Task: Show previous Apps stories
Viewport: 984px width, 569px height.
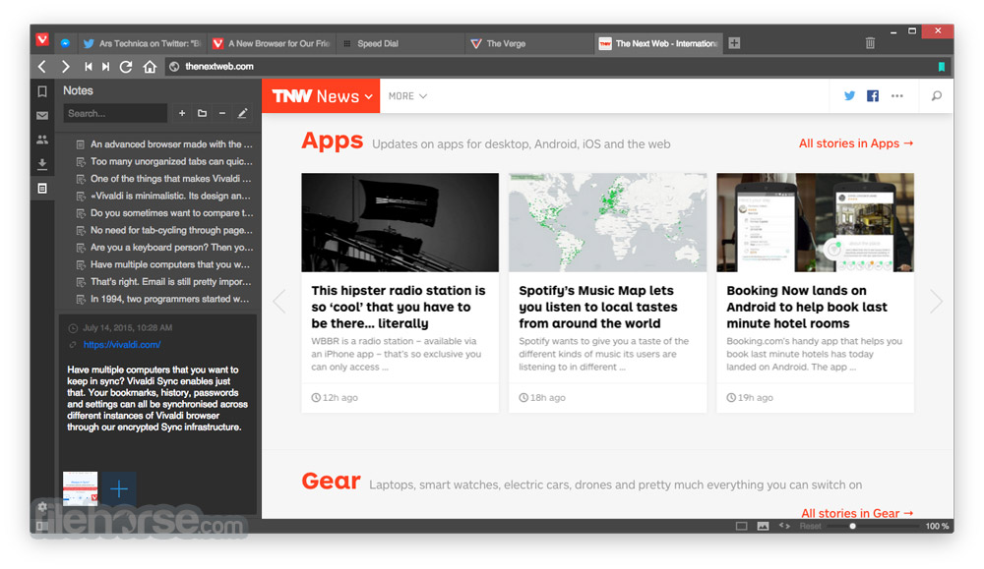Action: tap(279, 302)
